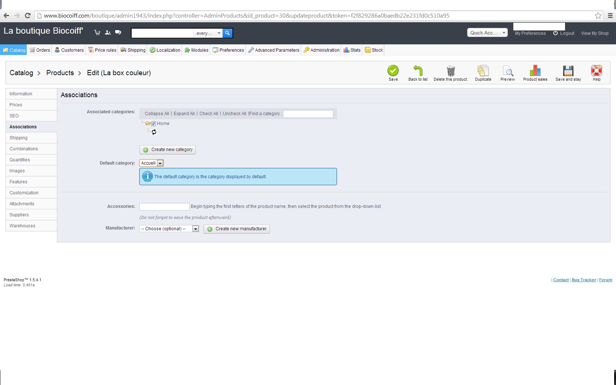This screenshot has height=385, width=616.
Task: Click the blue search magnifier button
Action: 228,33
